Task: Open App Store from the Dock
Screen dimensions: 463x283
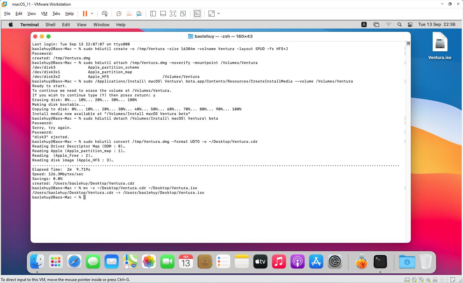Action: pos(316,262)
